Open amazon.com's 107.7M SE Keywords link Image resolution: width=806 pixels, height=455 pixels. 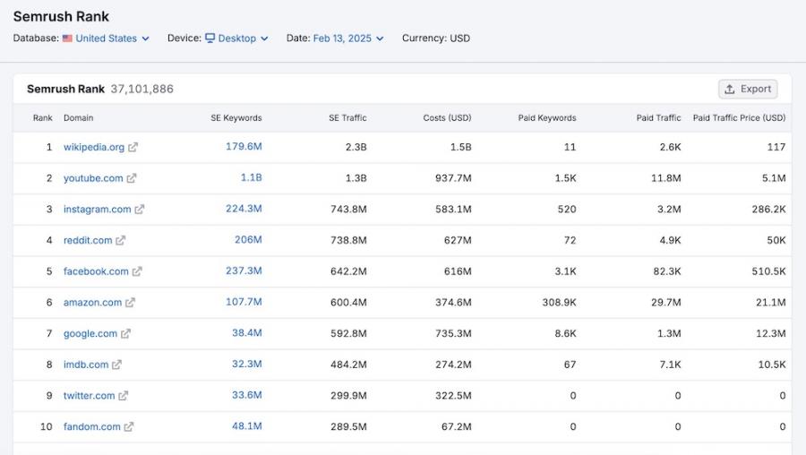click(x=244, y=302)
